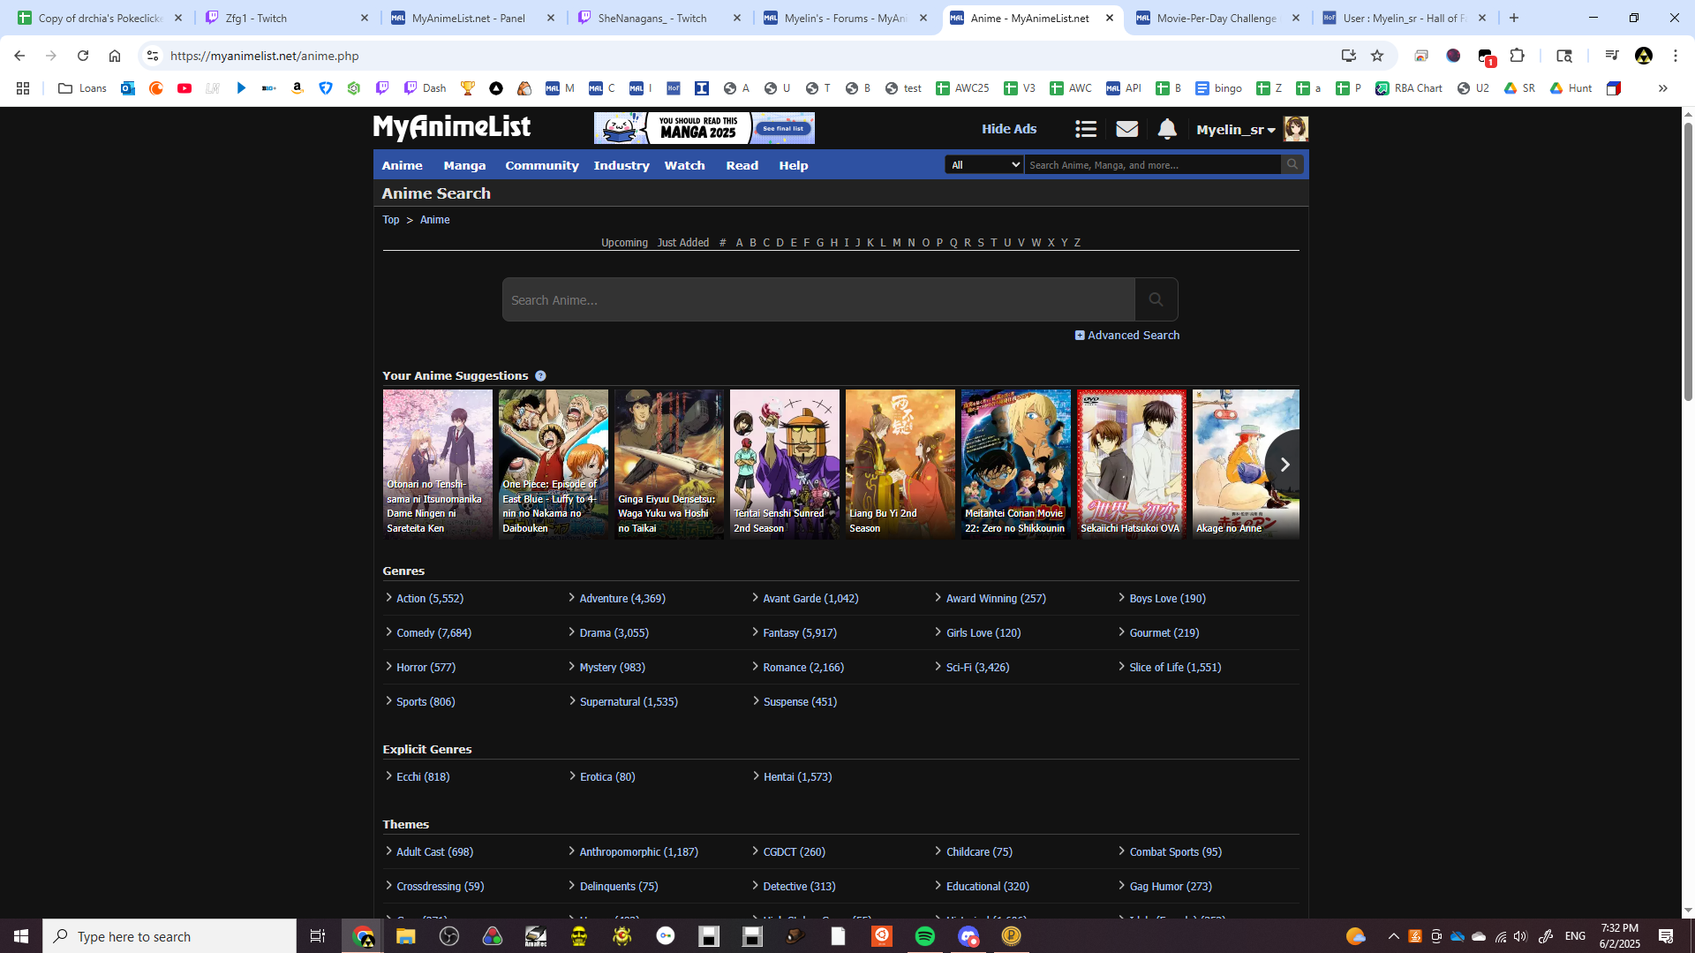Screen dimensions: 1695x953
Task: Open the notifications bell icon
Action: (x=1167, y=129)
